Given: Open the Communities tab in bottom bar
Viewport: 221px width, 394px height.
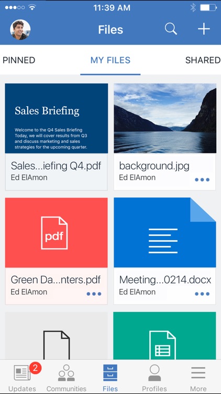Looking at the screenshot, I should pos(67,378).
